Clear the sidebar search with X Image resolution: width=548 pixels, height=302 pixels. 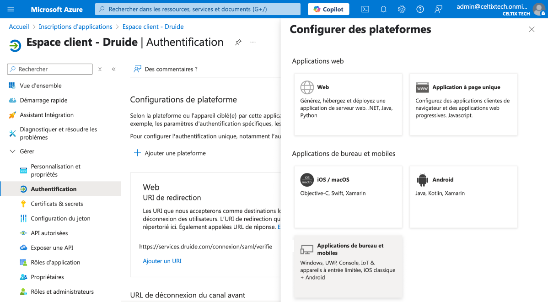[x=100, y=69]
